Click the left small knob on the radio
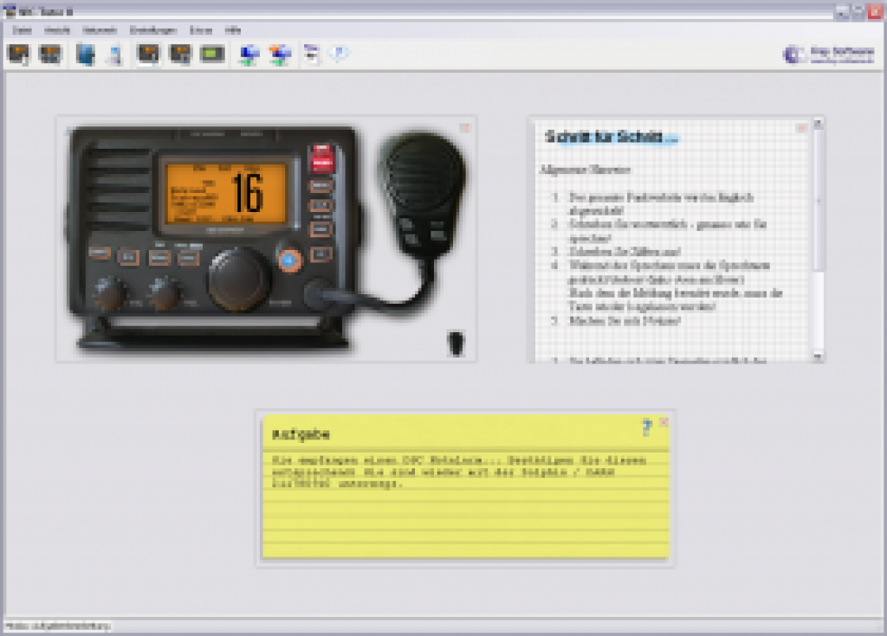This screenshot has width=887, height=636. click(109, 292)
